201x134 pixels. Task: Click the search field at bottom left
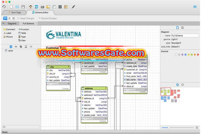[x=21, y=127]
